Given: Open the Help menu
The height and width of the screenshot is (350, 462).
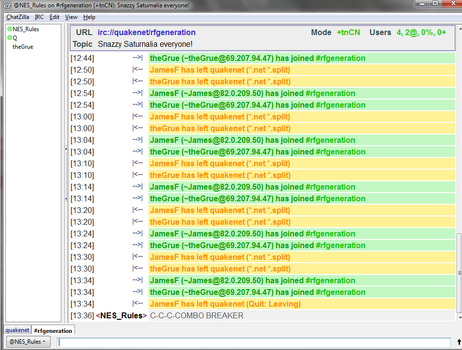Looking at the screenshot, I should pos(89,17).
